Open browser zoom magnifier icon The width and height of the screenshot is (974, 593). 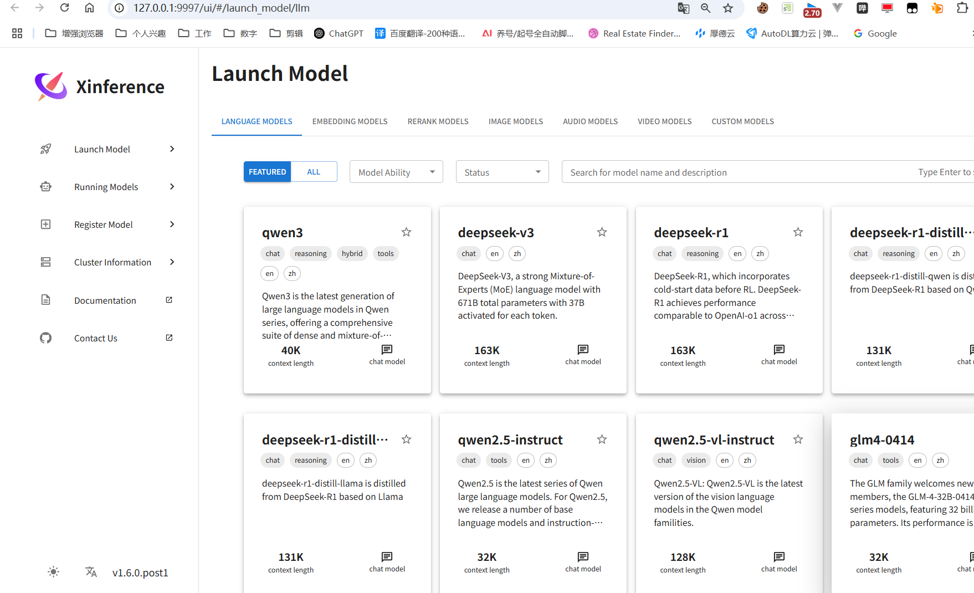coord(705,8)
